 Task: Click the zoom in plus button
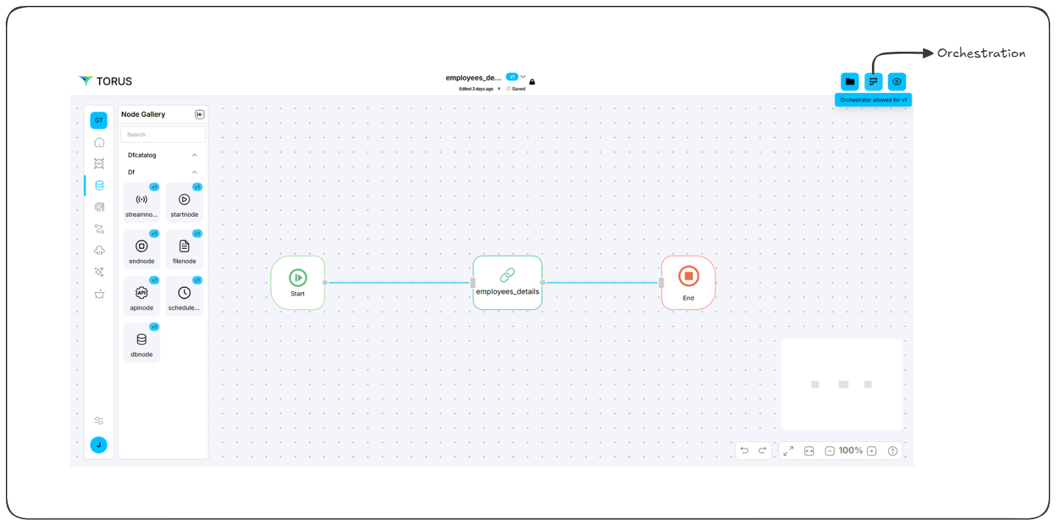click(x=872, y=451)
